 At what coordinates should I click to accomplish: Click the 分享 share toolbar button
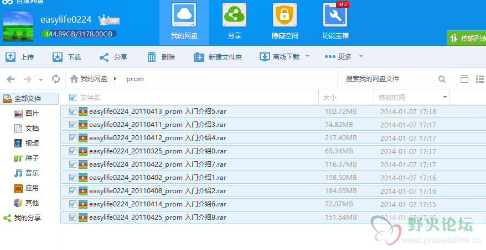pos(113,57)
